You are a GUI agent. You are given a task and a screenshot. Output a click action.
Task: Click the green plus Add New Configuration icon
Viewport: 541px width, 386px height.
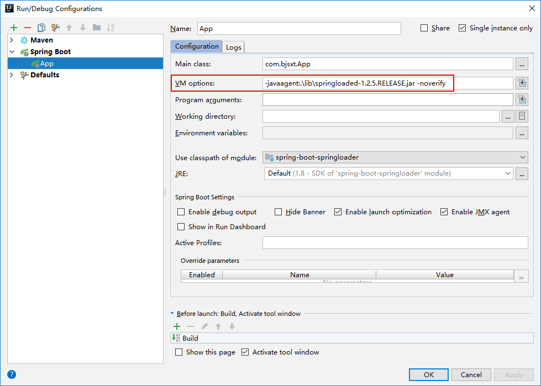click(x=14, y=28)
